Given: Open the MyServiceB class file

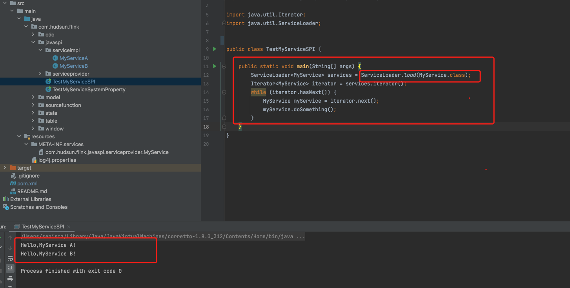Looking at the screenshot, I should (x=73, y=66).
